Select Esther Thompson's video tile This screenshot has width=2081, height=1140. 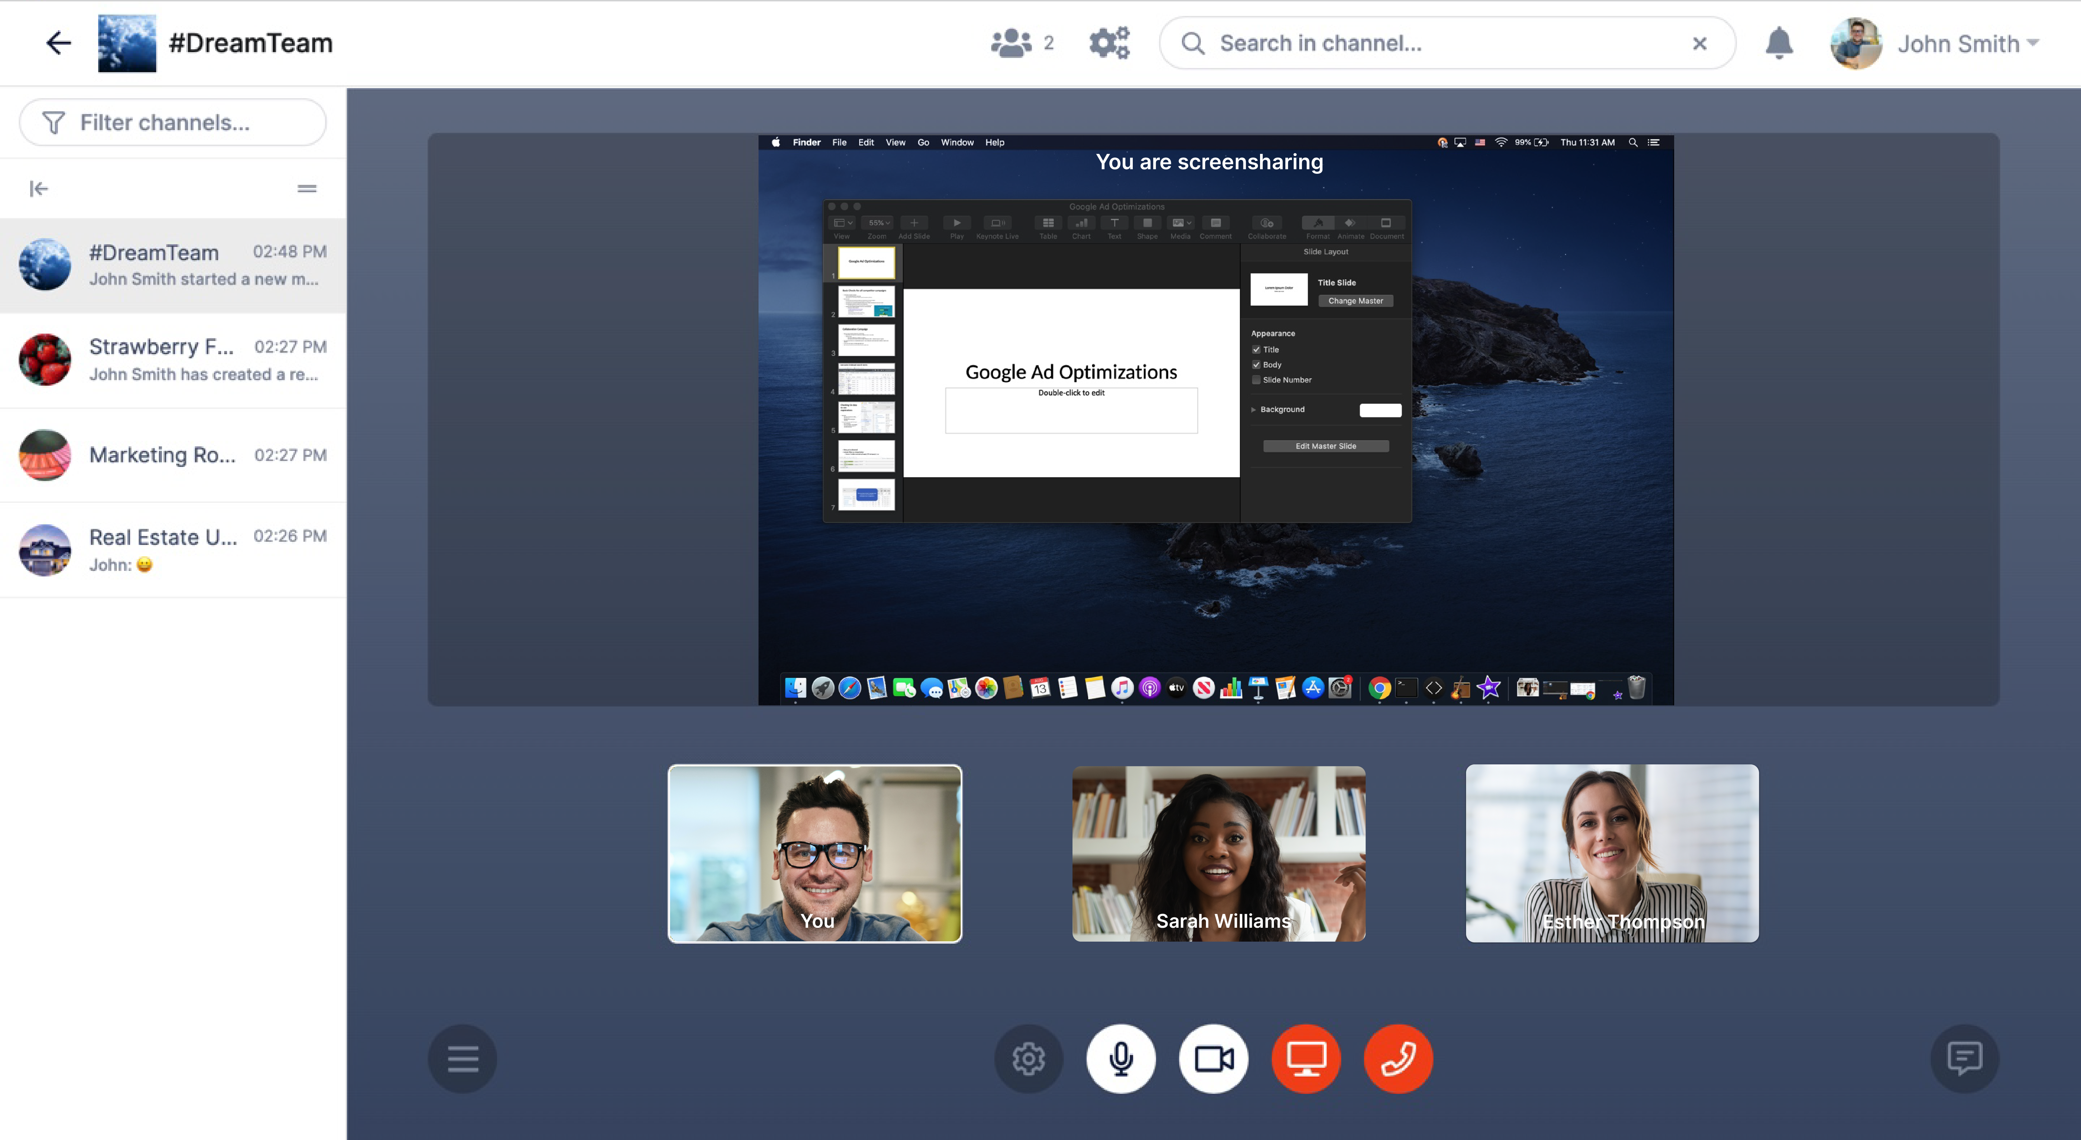[x=1612, y=854]
